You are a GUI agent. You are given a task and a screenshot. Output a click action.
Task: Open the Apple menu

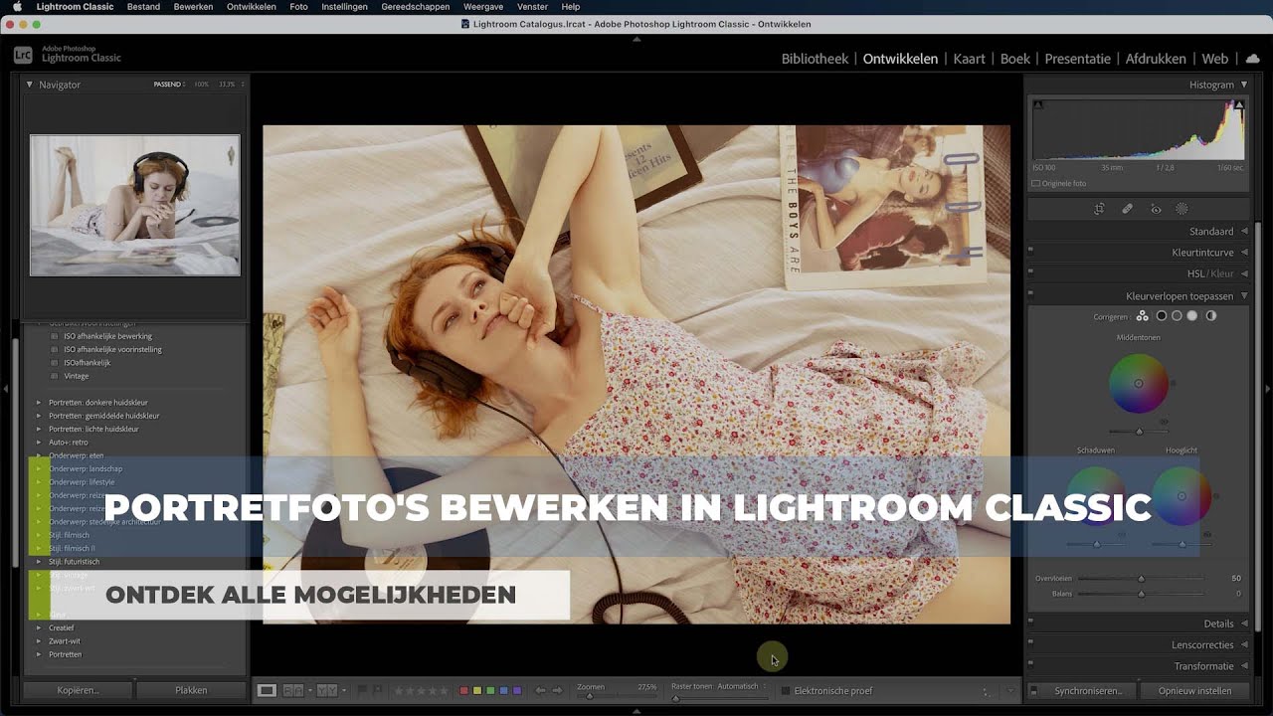17,7
